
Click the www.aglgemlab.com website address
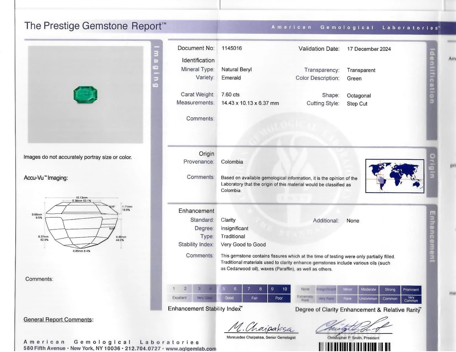point(191,349)
